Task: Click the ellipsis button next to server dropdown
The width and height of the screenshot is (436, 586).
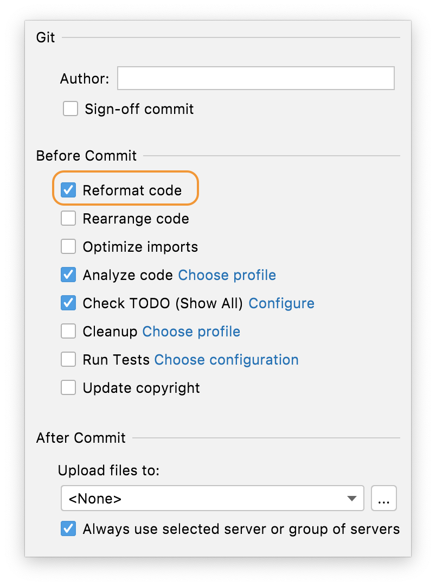Action: [384, 499]
